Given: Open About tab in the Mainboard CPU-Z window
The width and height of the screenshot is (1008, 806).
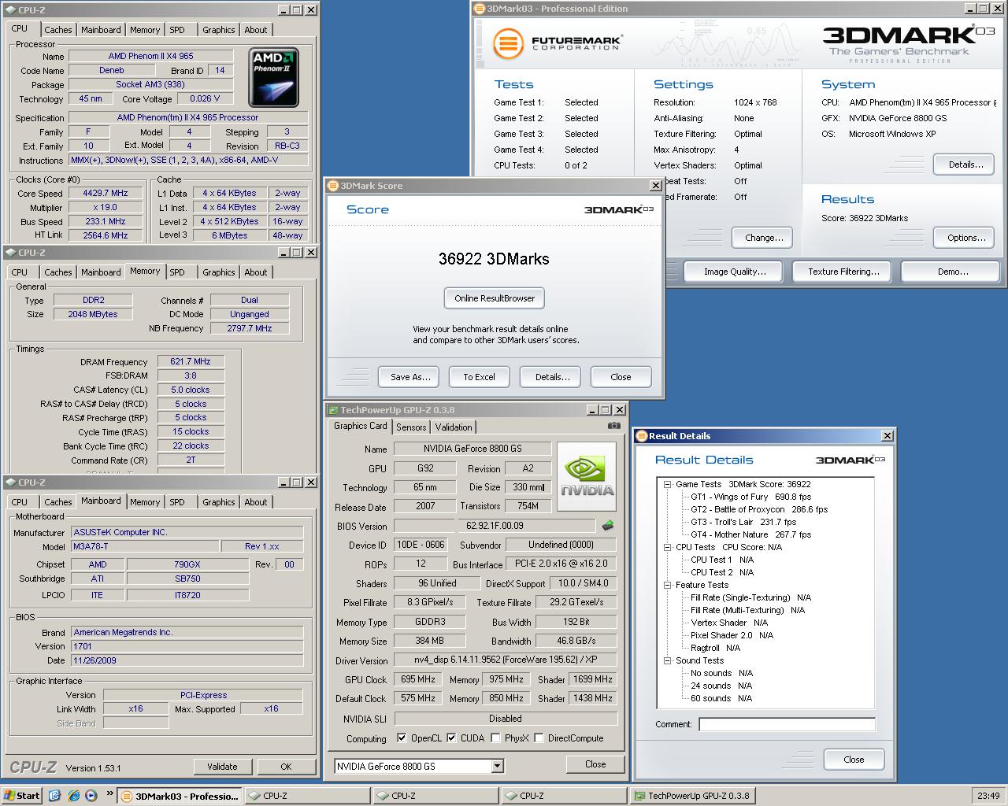Looking at the screenshot, I should (256, 502).
